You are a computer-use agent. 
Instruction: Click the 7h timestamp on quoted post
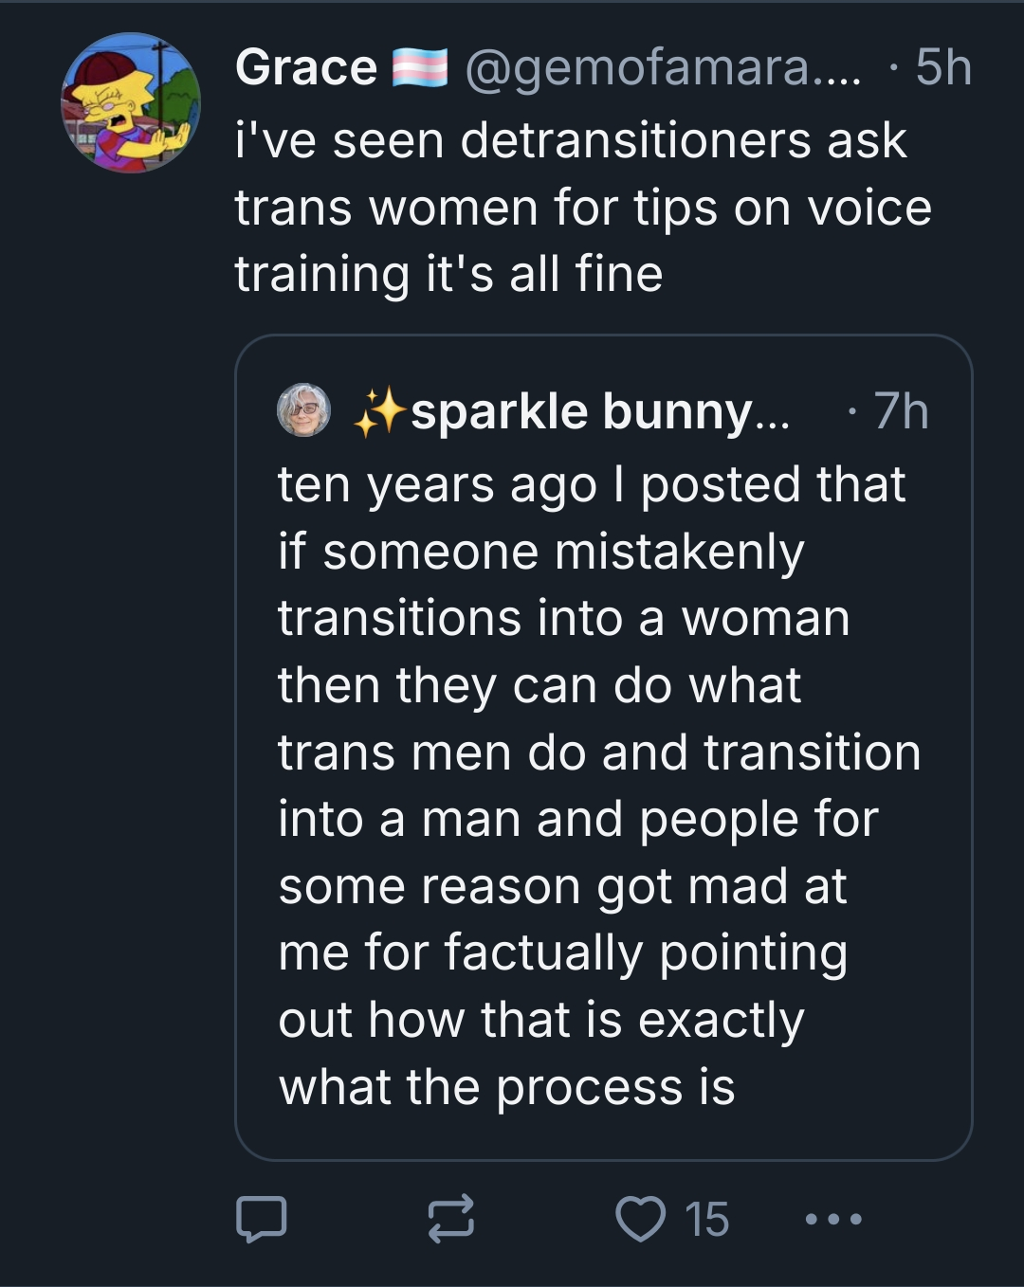[901, 411]
